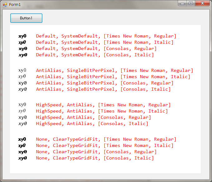Screen dimensions: 212x182
Task: Click xy0 sample beside HighSpeed Times New Roman Italic
Action: [22, 111]
